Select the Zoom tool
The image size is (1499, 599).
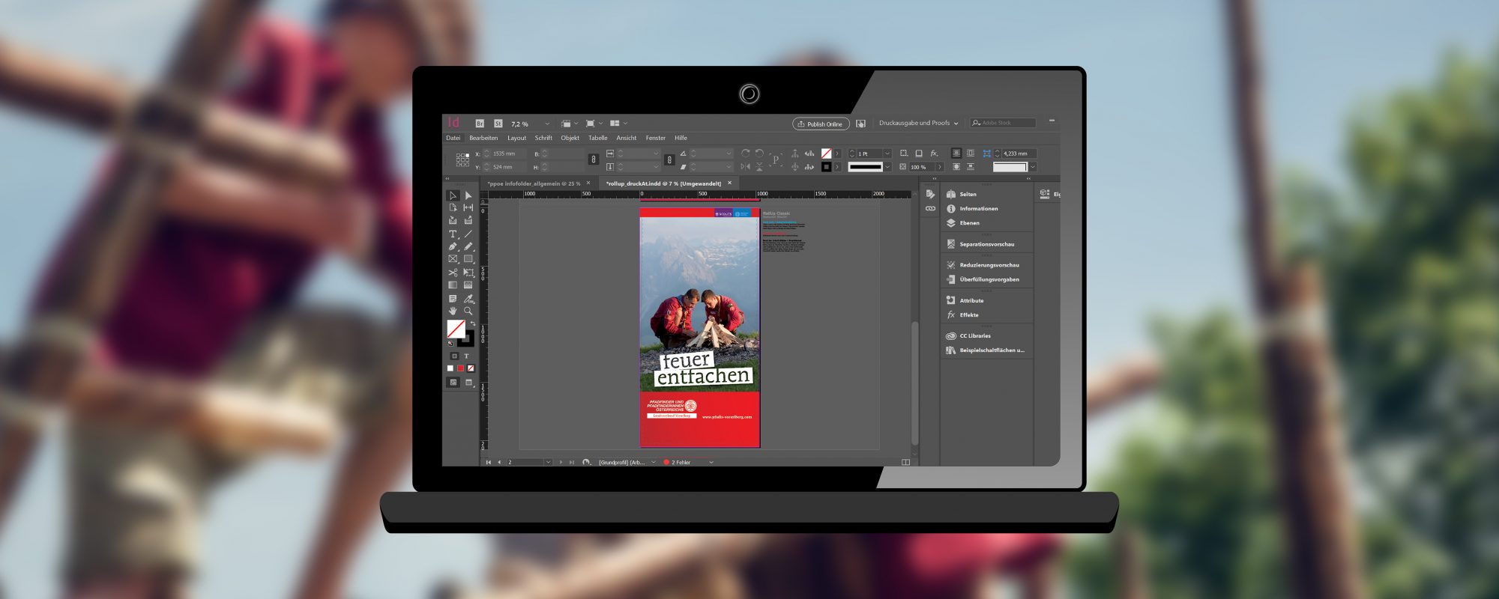[468, 311]
